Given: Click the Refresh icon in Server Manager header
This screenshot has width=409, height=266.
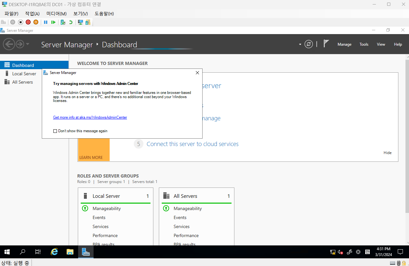Looking at the screenshot, I should (309, 44).
